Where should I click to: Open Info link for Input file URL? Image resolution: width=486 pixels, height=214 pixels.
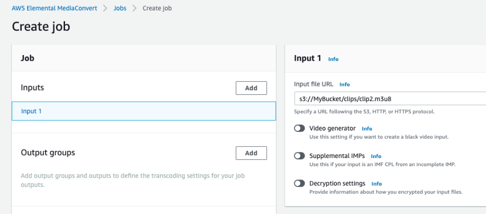click(x=345, y=84)
